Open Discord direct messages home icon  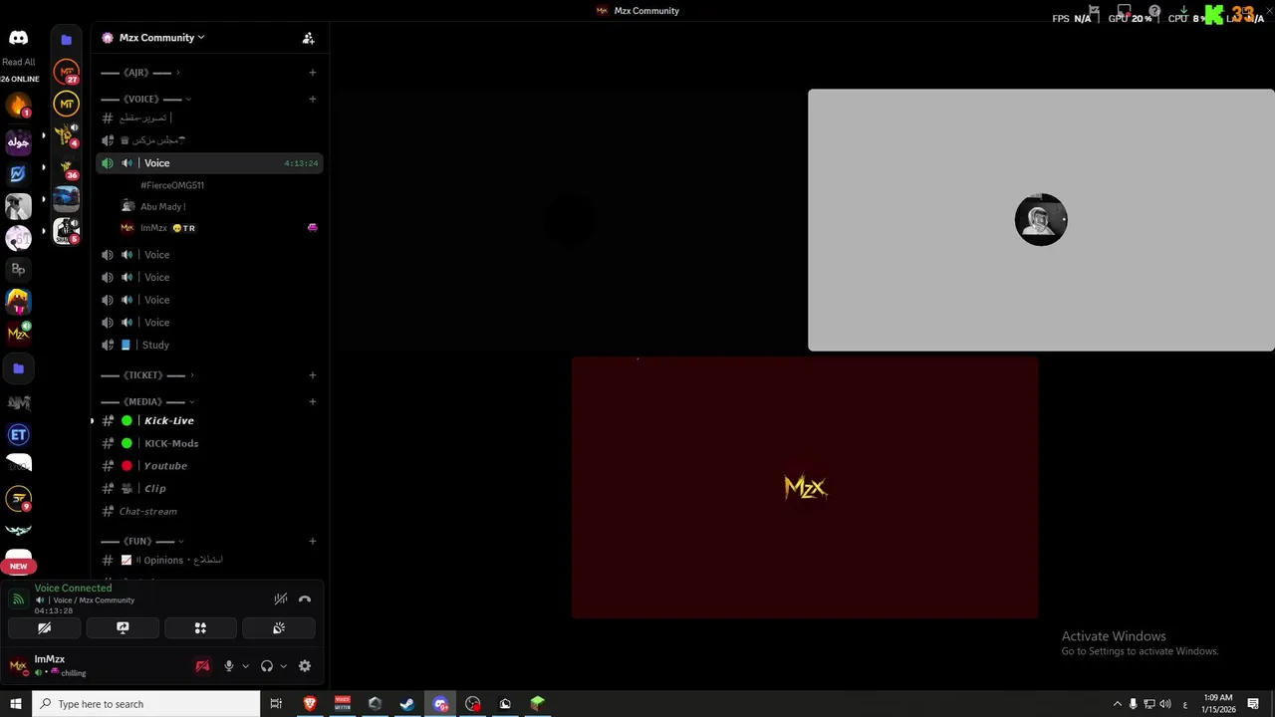click(x=18, y=38)
